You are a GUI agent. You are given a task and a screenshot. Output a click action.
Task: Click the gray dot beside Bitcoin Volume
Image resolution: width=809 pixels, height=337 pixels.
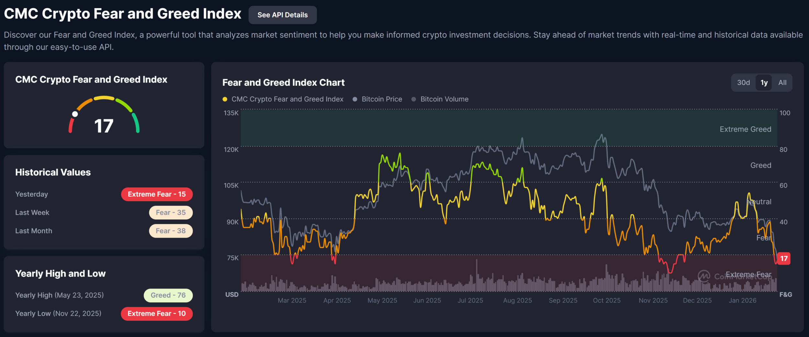tap(414, 99)
